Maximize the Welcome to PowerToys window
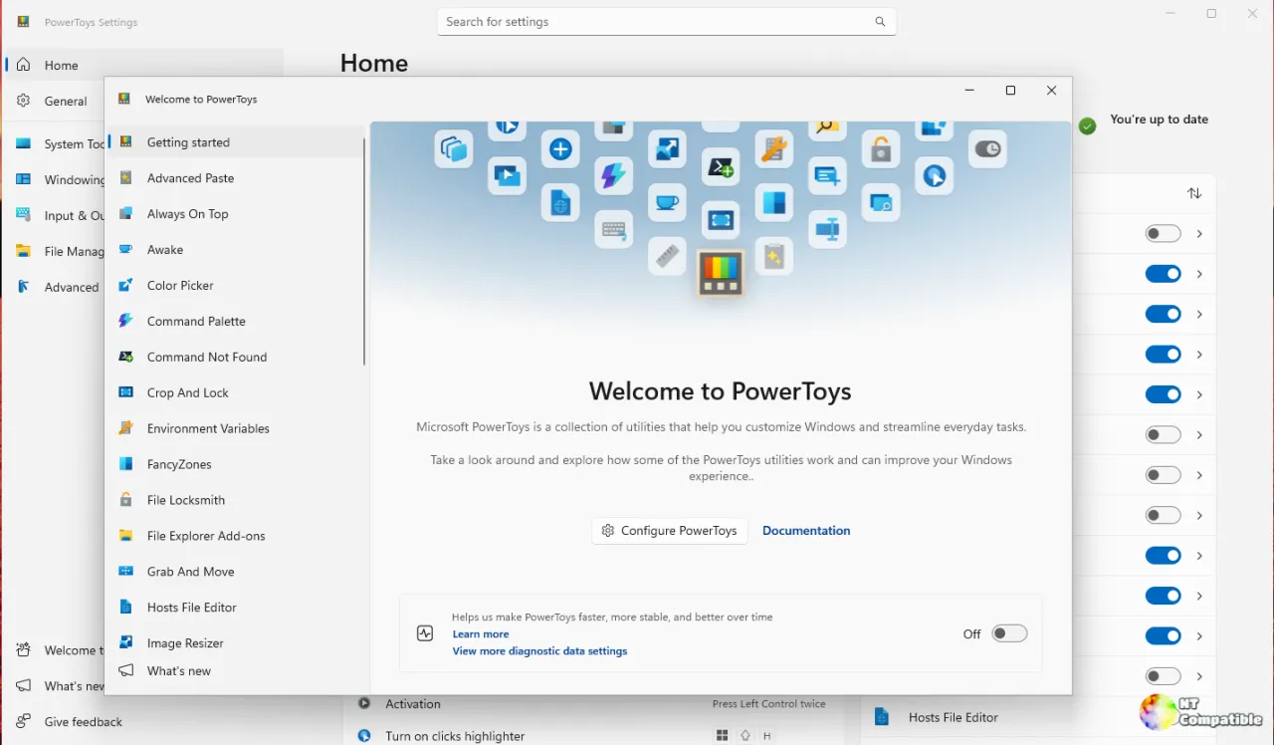Viewport: 1274px width, 745px height. pos(1010,91)
